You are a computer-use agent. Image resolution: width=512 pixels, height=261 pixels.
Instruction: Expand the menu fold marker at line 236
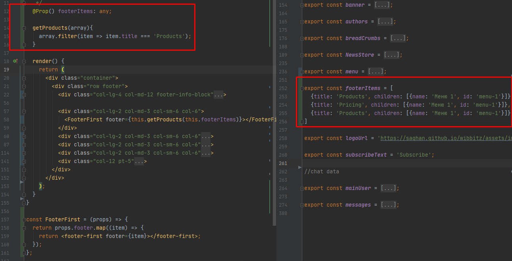301,72
